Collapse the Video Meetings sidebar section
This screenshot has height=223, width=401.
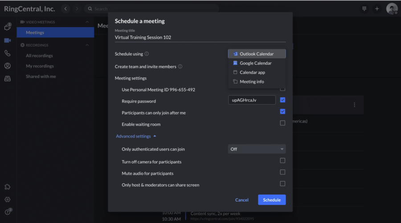tap(87, 22)
